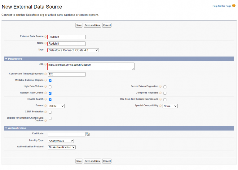This screenshot has width=238, height=170.
Task: Open the Format dropdown set to JSON
Action: pyautogui.click(x=56, y=106)
